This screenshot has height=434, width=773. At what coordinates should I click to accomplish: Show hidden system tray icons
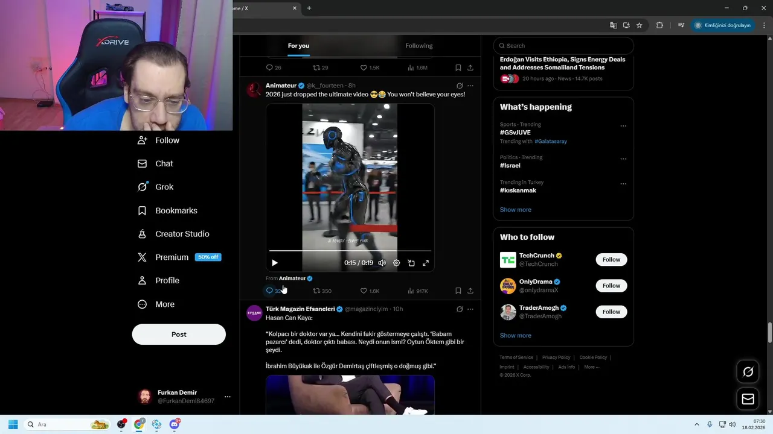pos(696,424)
